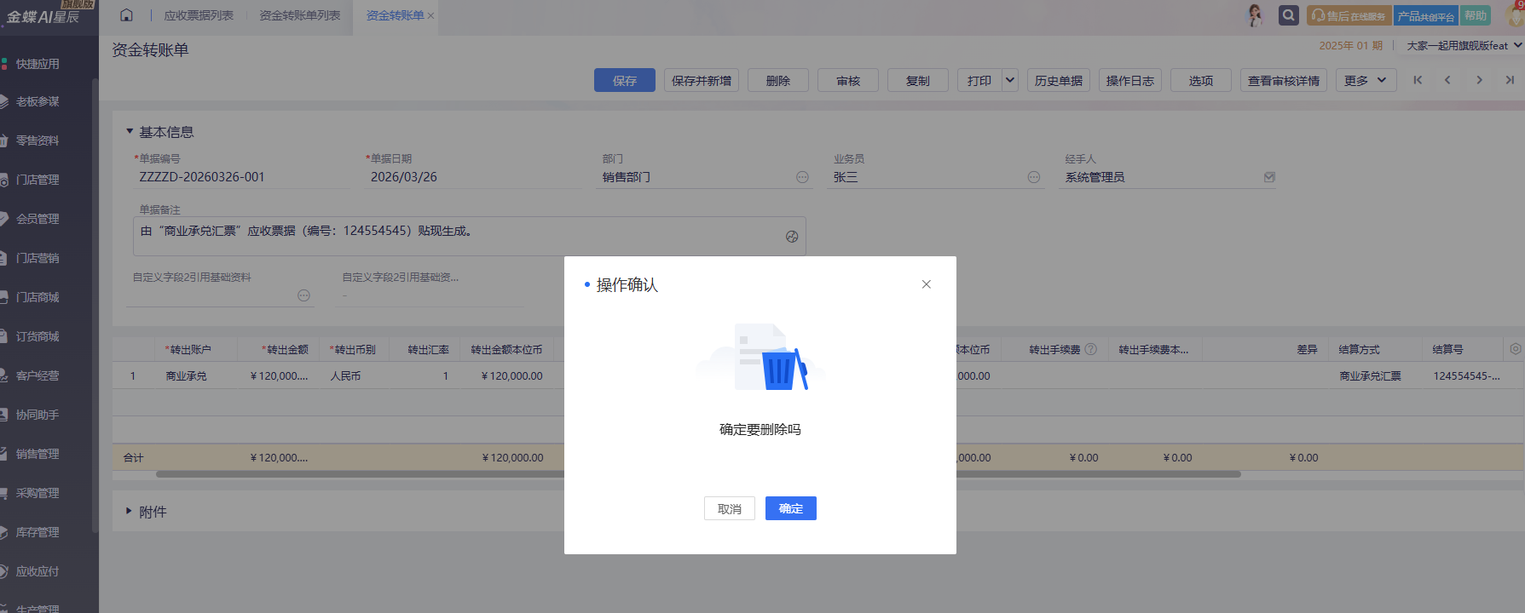This screenshot has height=613, width=1525.
Task: Go to the previous record
Action: [1447, 80]
